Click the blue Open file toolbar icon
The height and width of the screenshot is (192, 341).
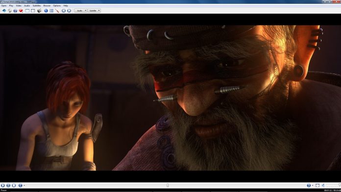[4, 11]
